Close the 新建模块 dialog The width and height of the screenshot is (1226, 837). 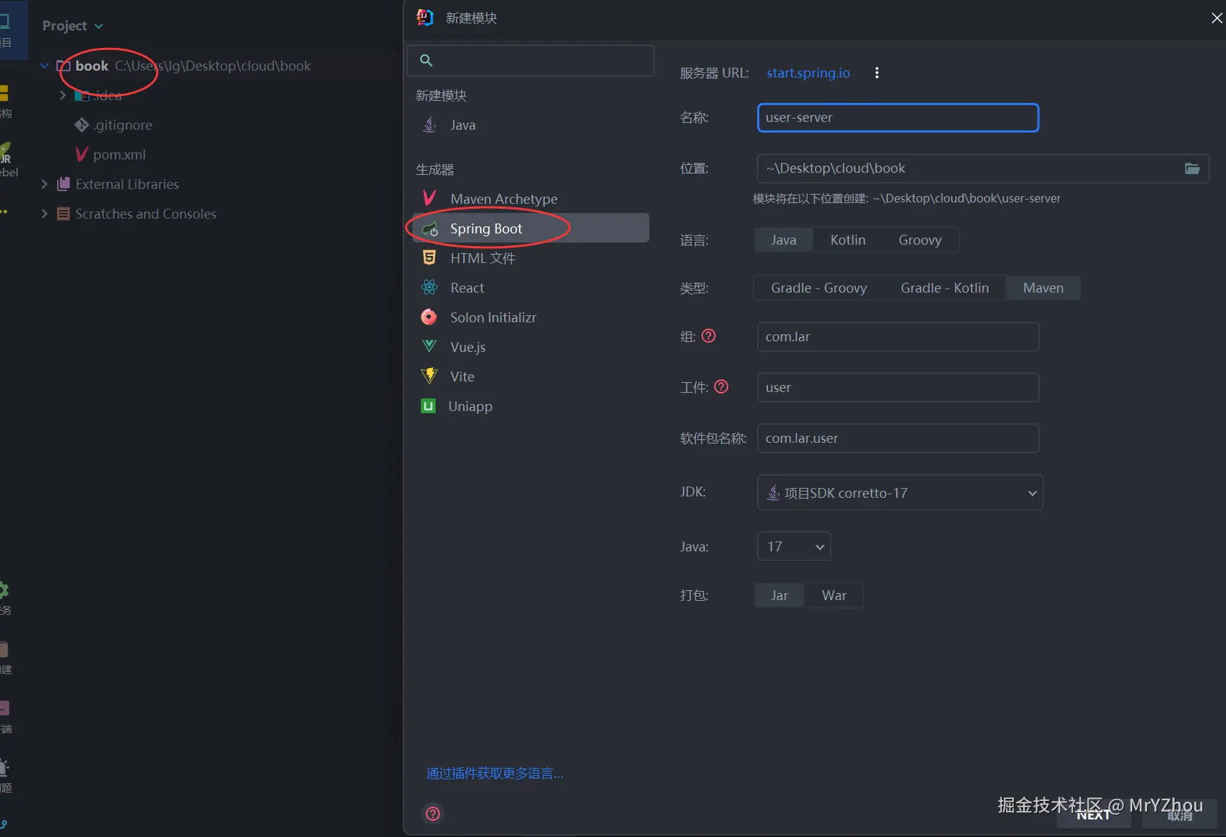coord(1217,18)
